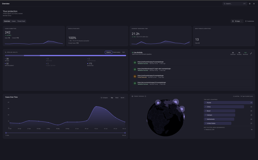Open the user profile icon
The height and width of the screenshot is (160, 258).
pos(254,4)
